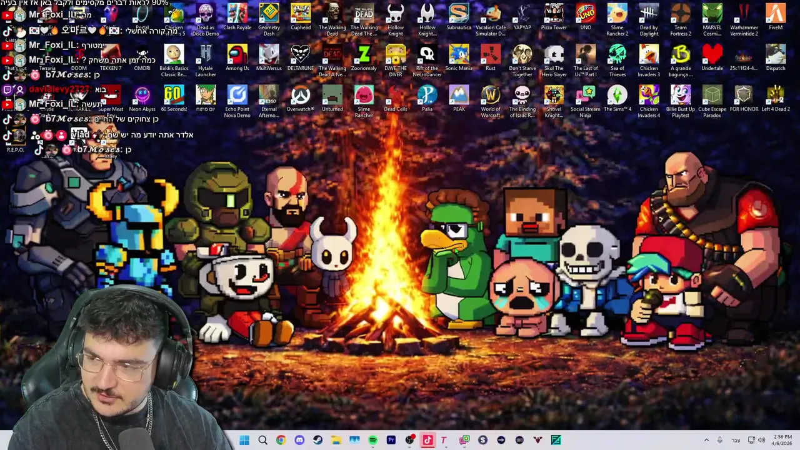The image size is (800, 450).
Task: Open the Unturned desktop shortcut
Action: click(x=332, y=99)
